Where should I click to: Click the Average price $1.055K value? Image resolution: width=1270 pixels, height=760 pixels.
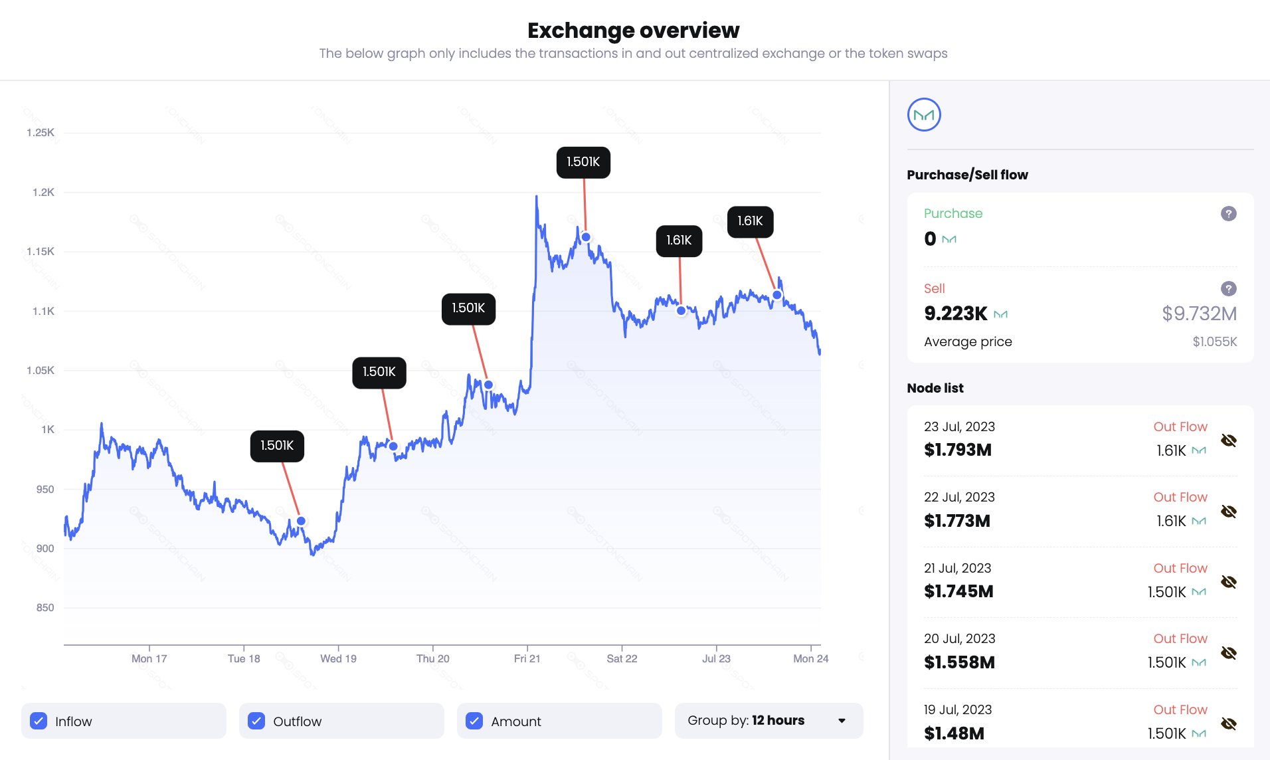point(1215,342)
